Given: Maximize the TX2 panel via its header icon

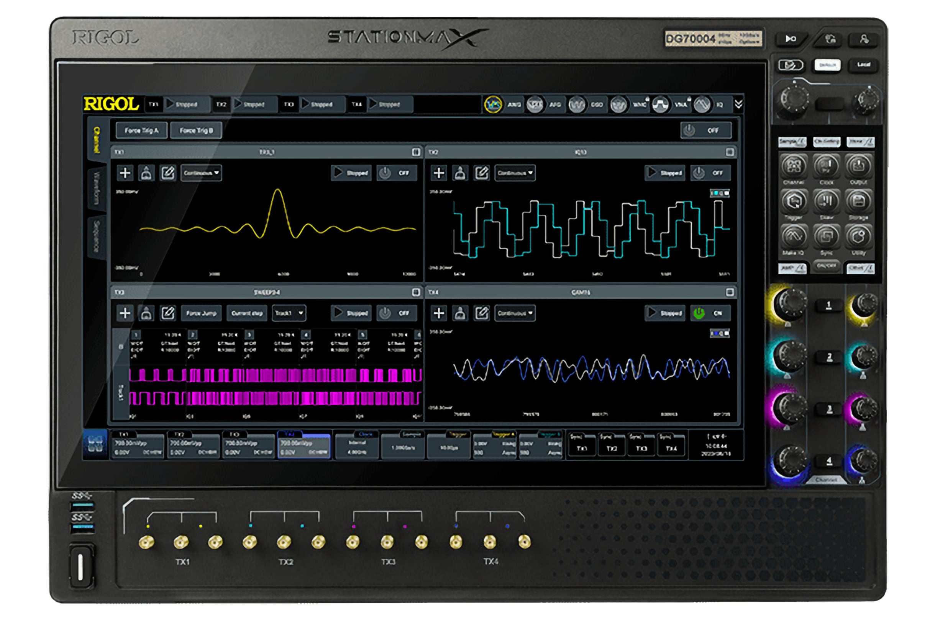Looking at the screenshot, I should pos(730,152).
